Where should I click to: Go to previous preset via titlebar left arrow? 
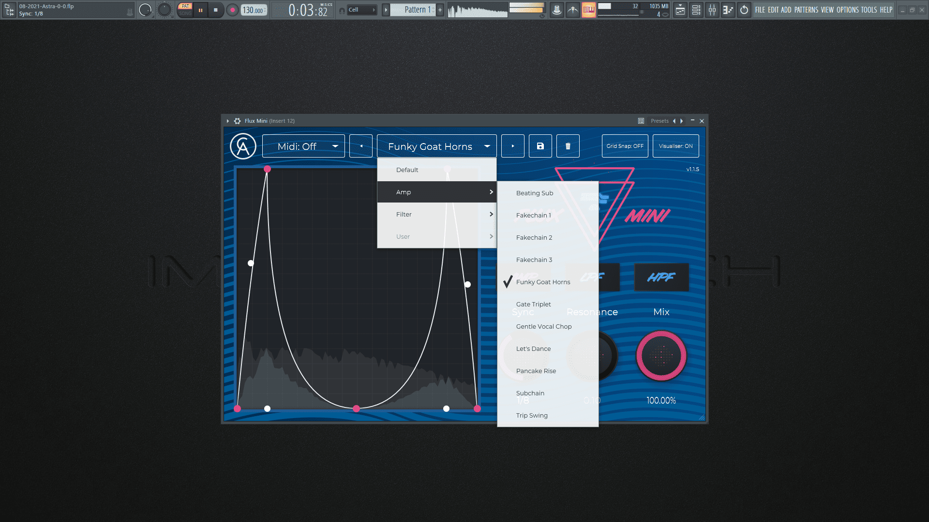coord(674,121)
